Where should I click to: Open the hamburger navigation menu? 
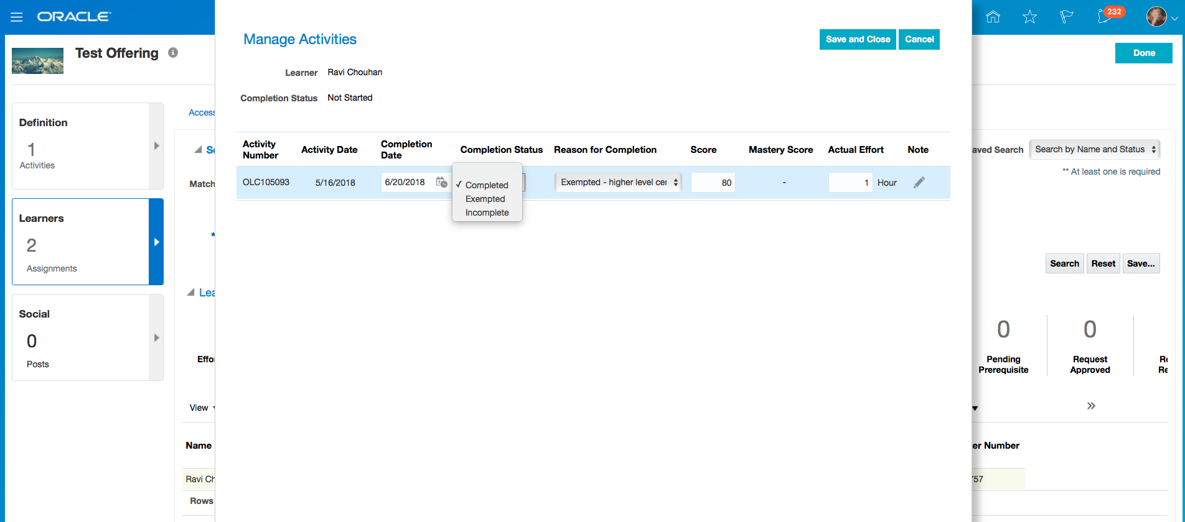(x=17, y=17)
